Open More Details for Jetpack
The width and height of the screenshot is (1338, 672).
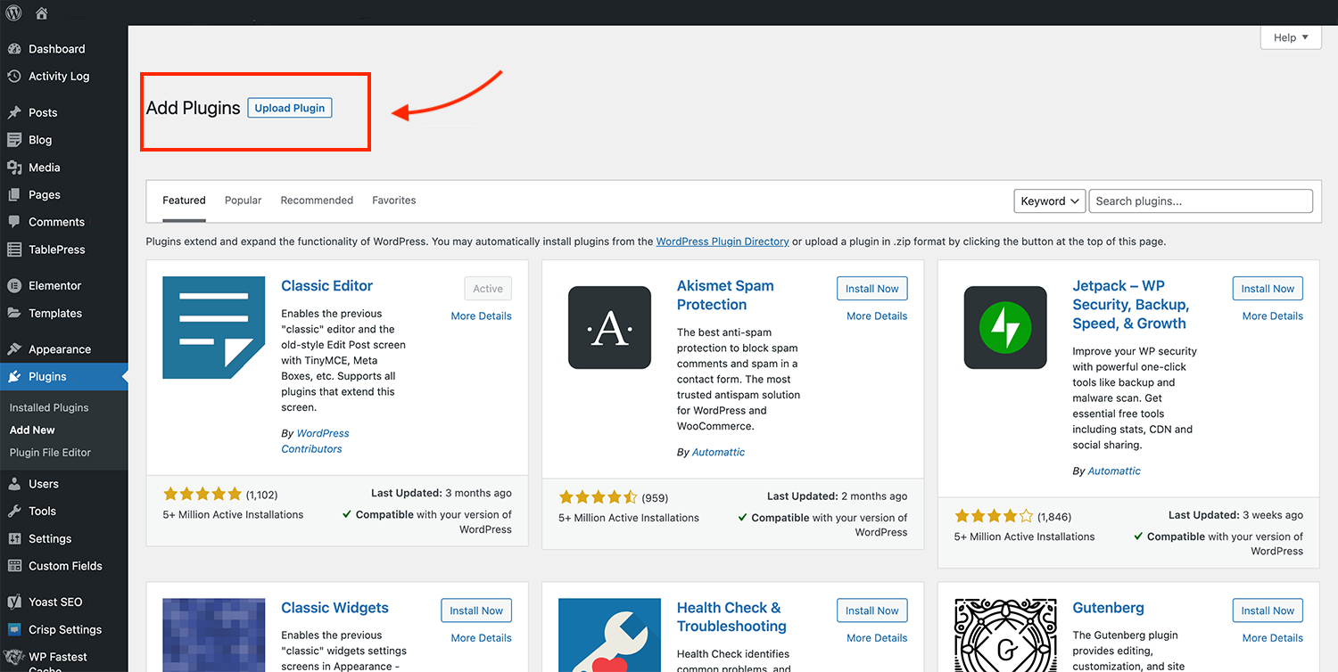coord(1273,316)
